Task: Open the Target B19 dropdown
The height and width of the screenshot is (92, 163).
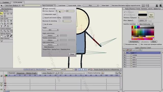Action: click(x=50, y=30)
